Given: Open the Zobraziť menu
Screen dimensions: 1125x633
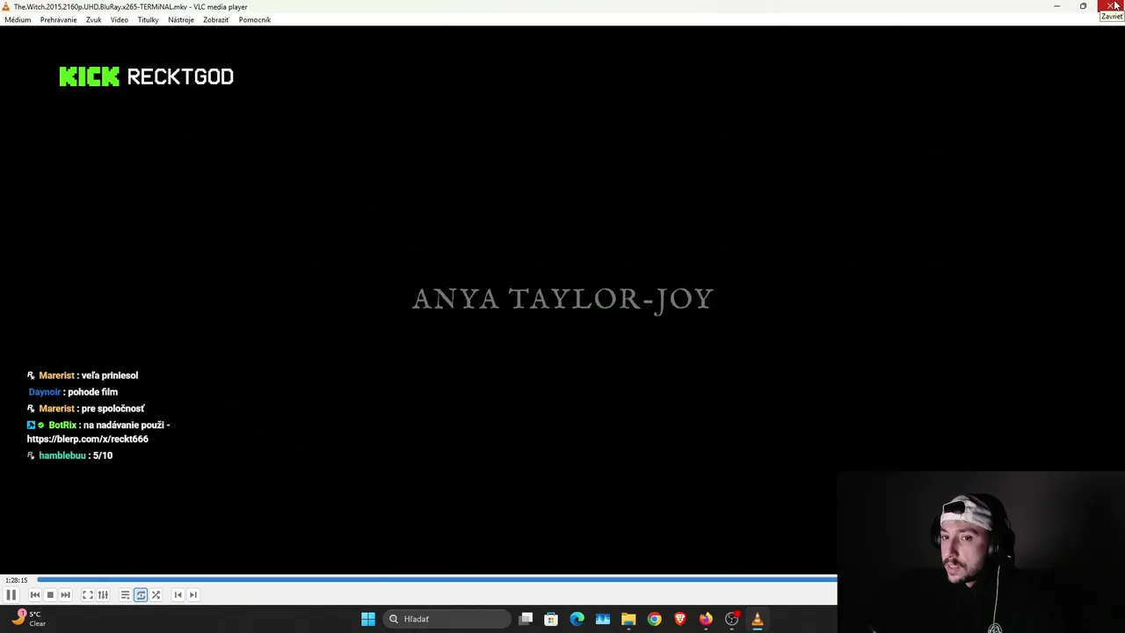Looking at the screenshot, I should pyautogui.click(x=216, y=19).
